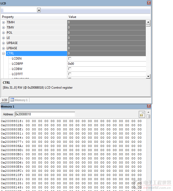Screen dimensions: 173x191
Task: Click the LCDBPP value 0x00 field
Action: pyautogui.click(x=106, y=64)
